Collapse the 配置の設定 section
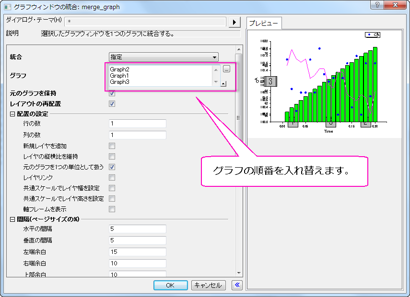 [x=12, y=114]
